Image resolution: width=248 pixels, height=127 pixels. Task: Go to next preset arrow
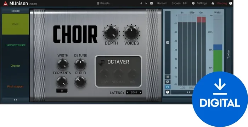pyautogui.click(x=146, y=3)
